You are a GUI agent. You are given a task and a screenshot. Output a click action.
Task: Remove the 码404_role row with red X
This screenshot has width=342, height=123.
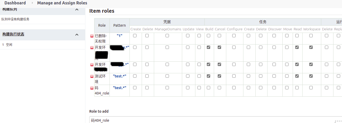[92, 88]
